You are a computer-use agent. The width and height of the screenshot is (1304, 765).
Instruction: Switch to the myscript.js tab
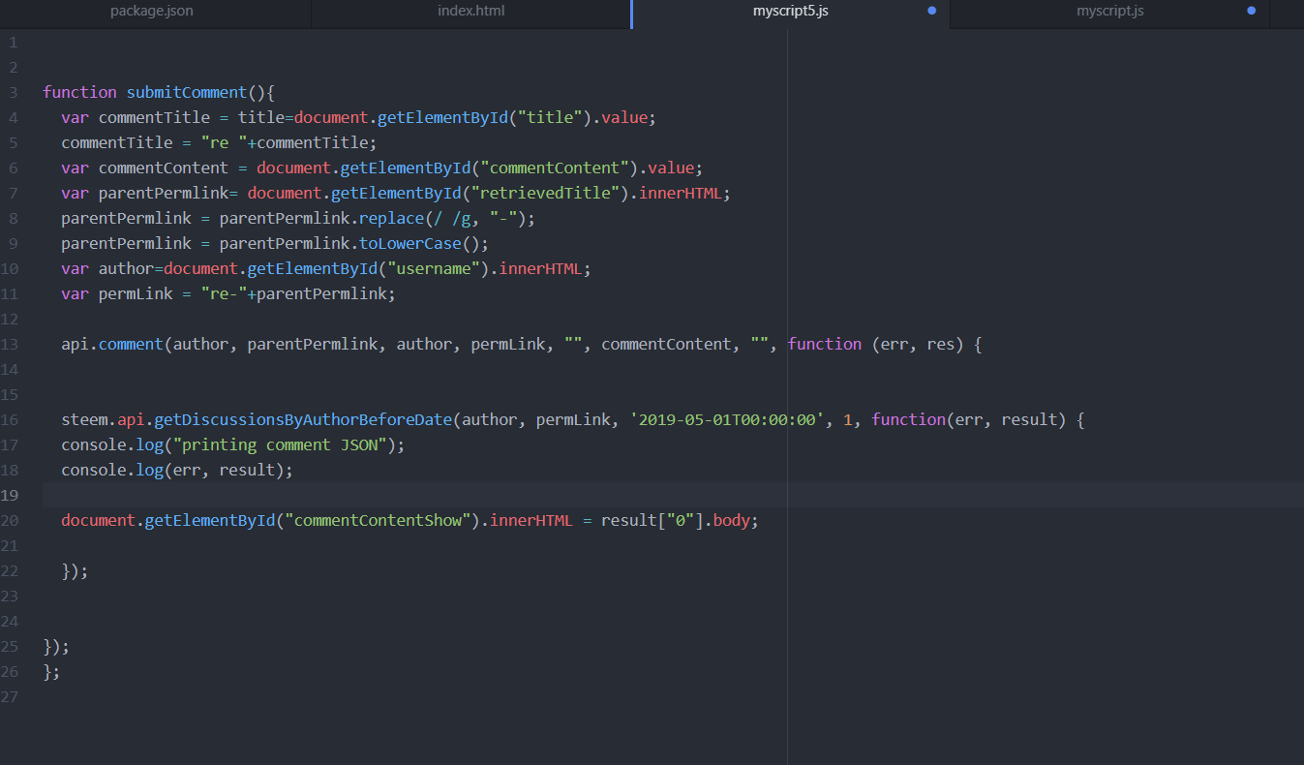point(1109,12)
